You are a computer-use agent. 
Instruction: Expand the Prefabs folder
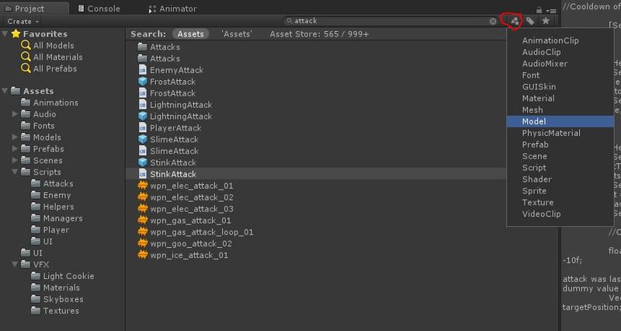(15, 148)
